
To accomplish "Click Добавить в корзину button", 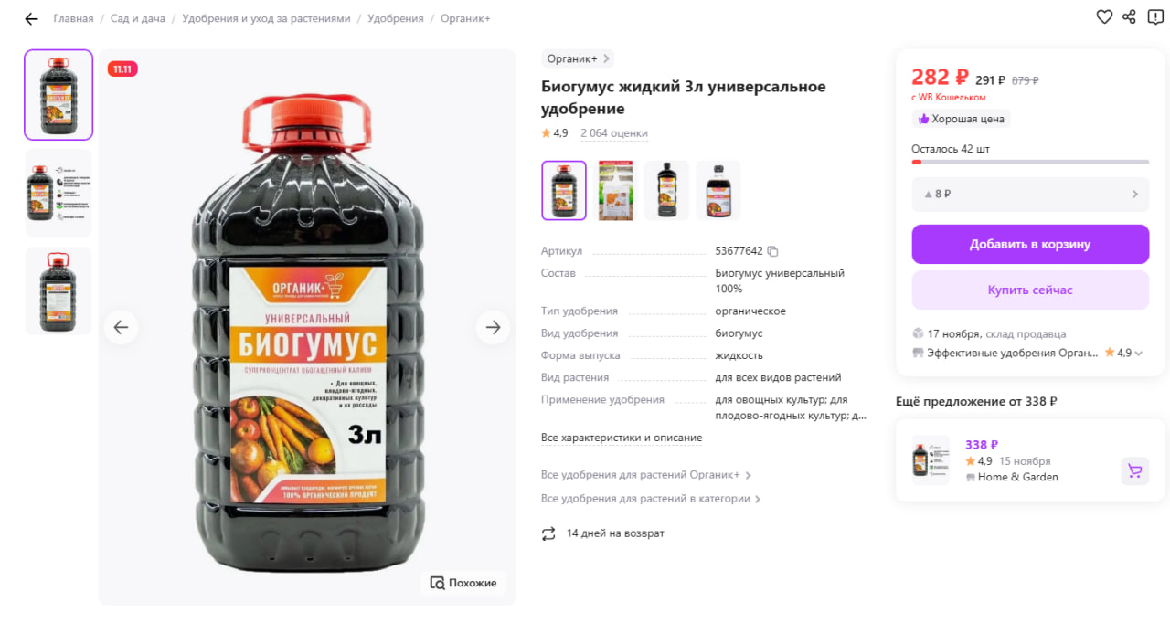I will (1030, 244).
